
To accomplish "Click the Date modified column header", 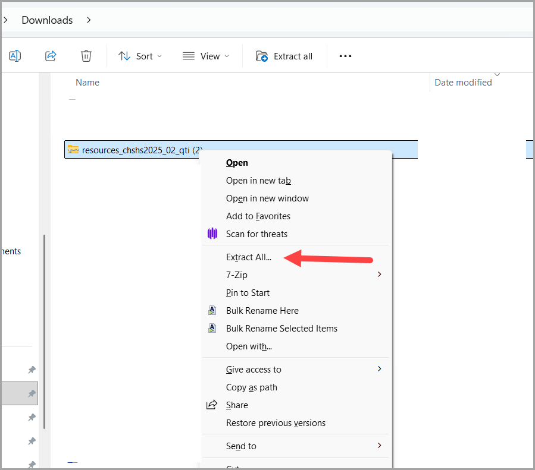I will pos(463,83).
